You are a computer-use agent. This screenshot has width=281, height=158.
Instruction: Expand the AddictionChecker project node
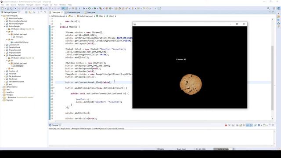(4, 18)
